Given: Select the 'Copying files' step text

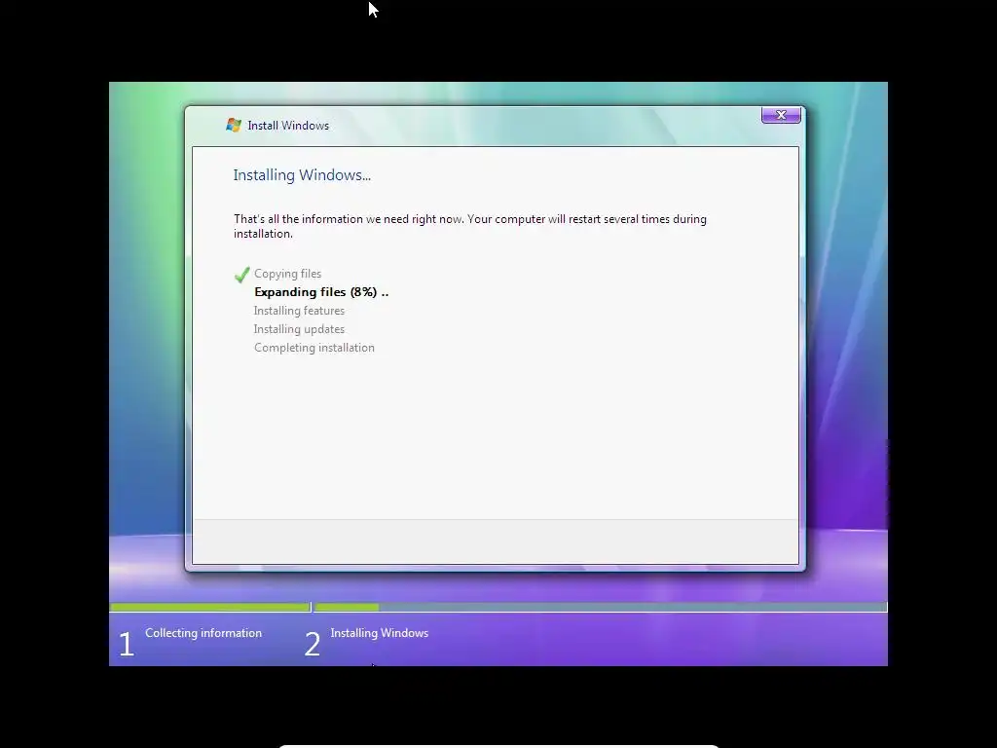Looking at the screenshot, I should coord(287,274).
